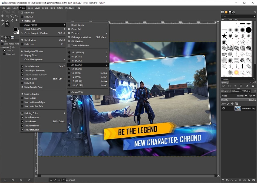Choose the Bucket Fill tool
The image size is (257, 183).
2,20
